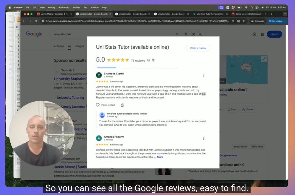The image size is (295, 195).
Task: Open the Google apps grid icon
Action: pos(263,34)
